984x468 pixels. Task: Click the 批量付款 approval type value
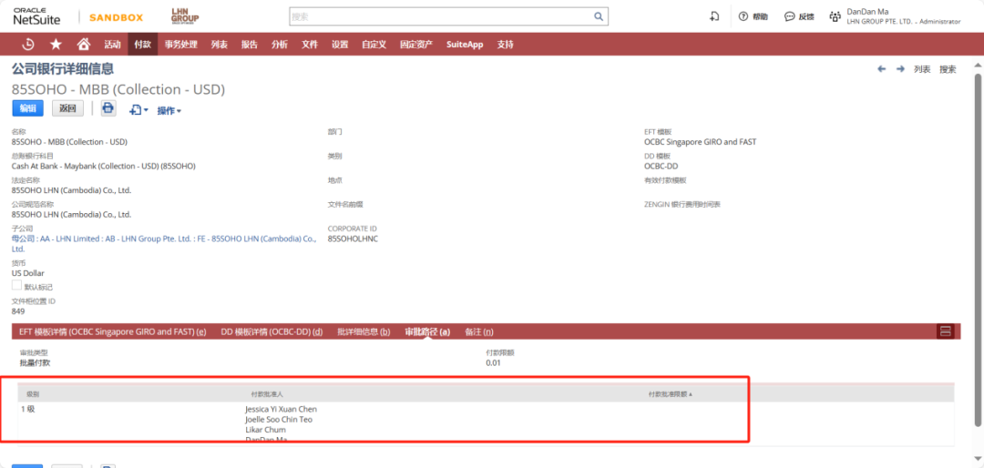point(36,362)
